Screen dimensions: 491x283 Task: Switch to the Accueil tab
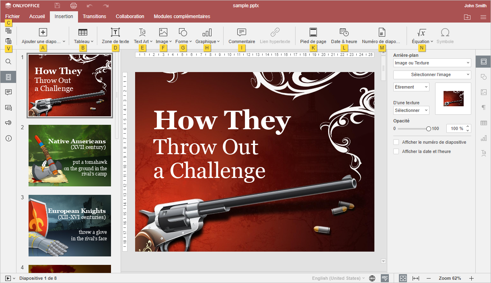click(37, 17)
